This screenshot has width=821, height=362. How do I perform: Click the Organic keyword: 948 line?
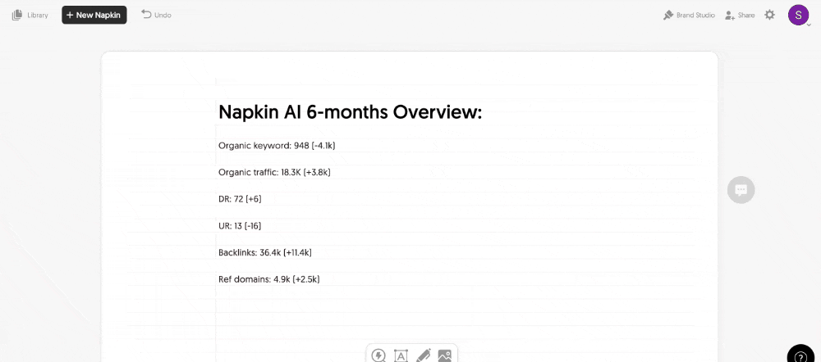(277, 146)
